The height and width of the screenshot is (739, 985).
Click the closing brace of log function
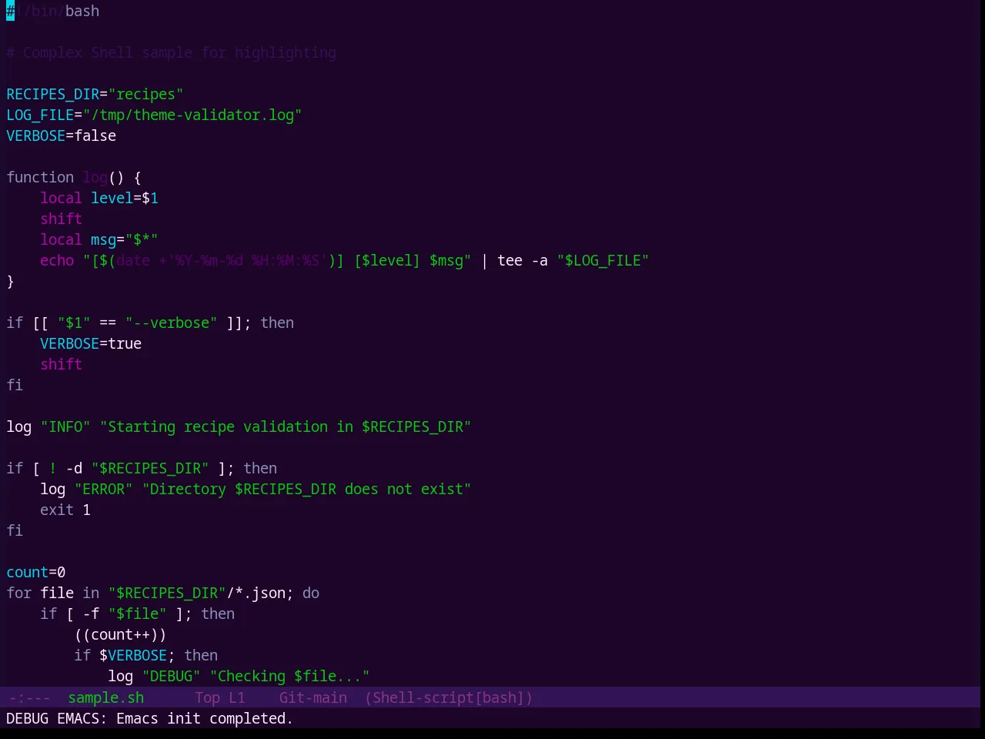click(10, 281)
